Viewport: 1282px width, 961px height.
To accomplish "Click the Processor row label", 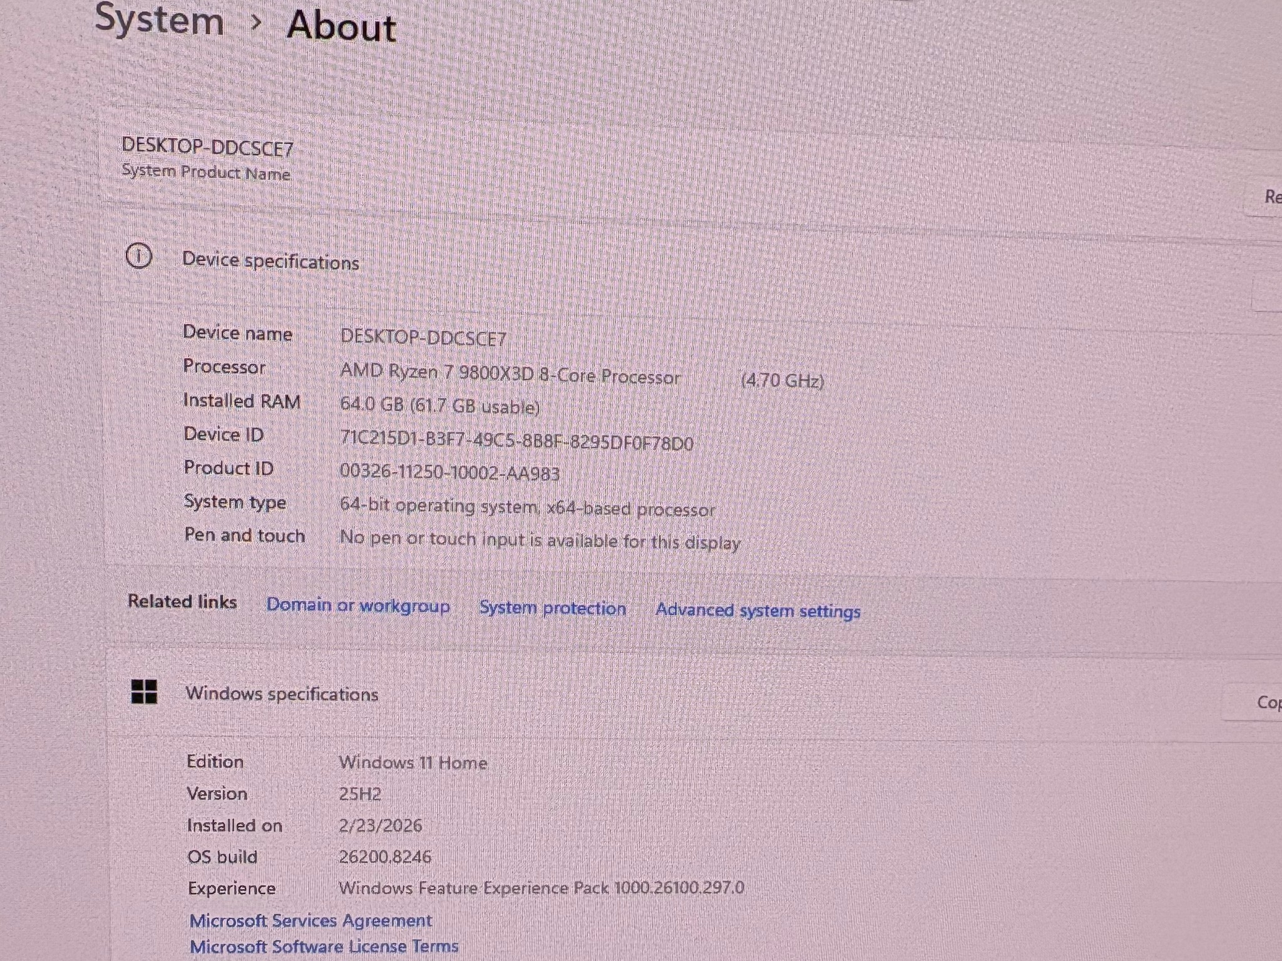I will tap(224, 367).
